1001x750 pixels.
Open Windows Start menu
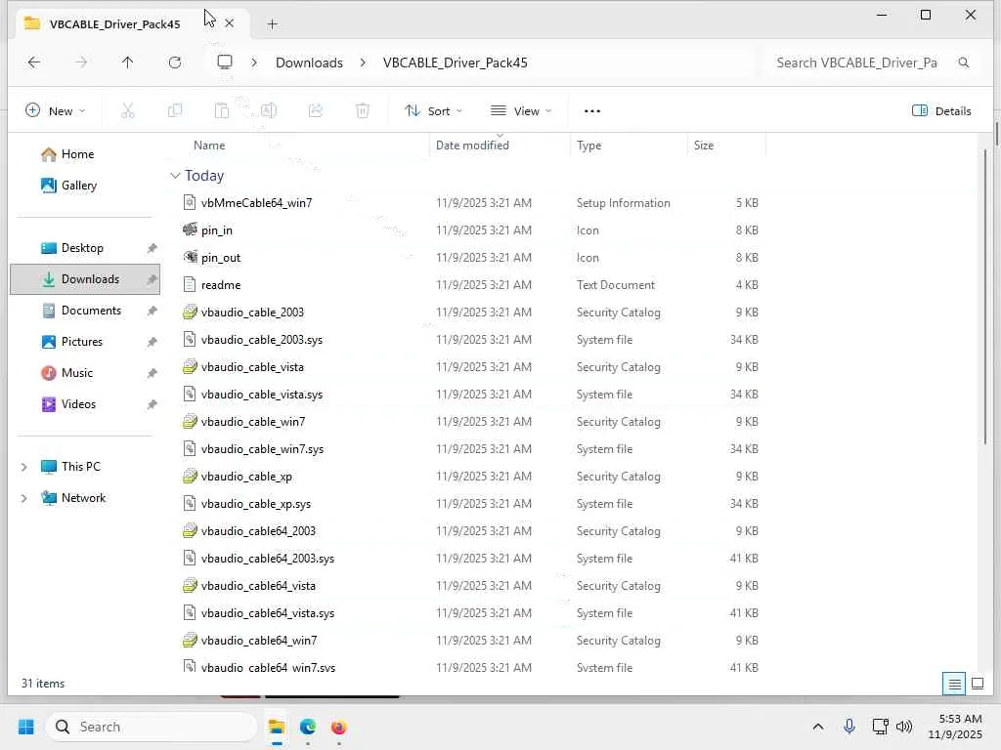pyautogui.click(x=26, y=727)
